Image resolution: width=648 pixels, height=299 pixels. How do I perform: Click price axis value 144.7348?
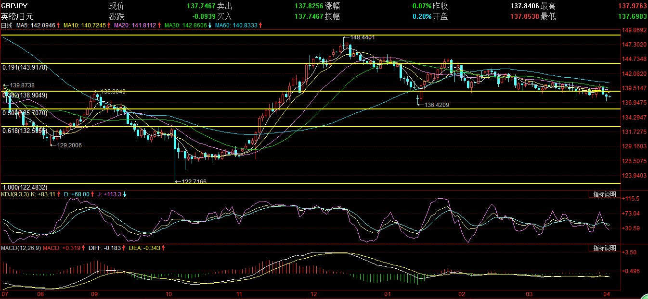click(x=634, y=59)
